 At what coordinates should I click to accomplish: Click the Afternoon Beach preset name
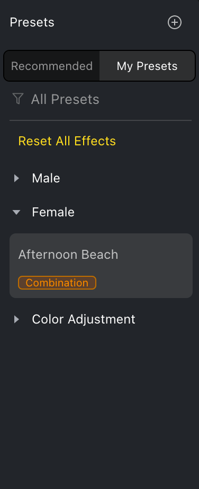[68, 255]
